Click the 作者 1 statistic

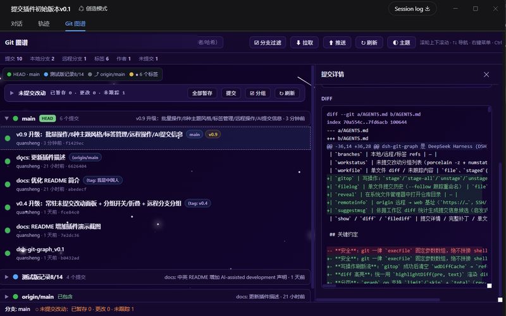[x=123, y=59]
